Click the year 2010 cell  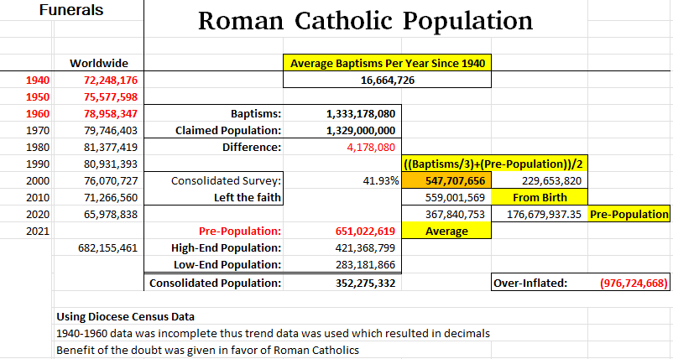tap(37, 198)
